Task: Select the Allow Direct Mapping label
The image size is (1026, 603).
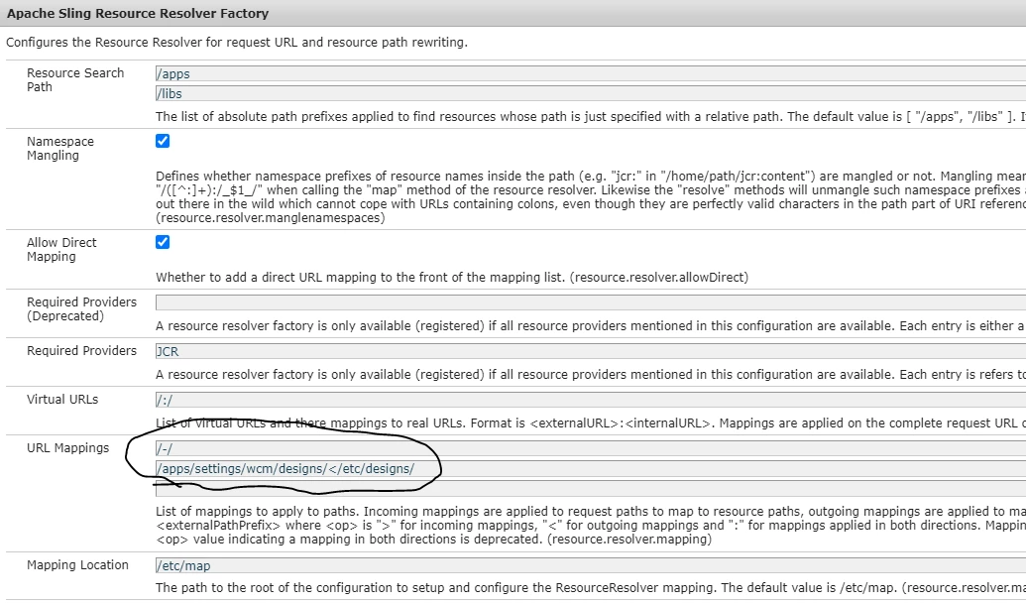Action: (x=61, y=250)
